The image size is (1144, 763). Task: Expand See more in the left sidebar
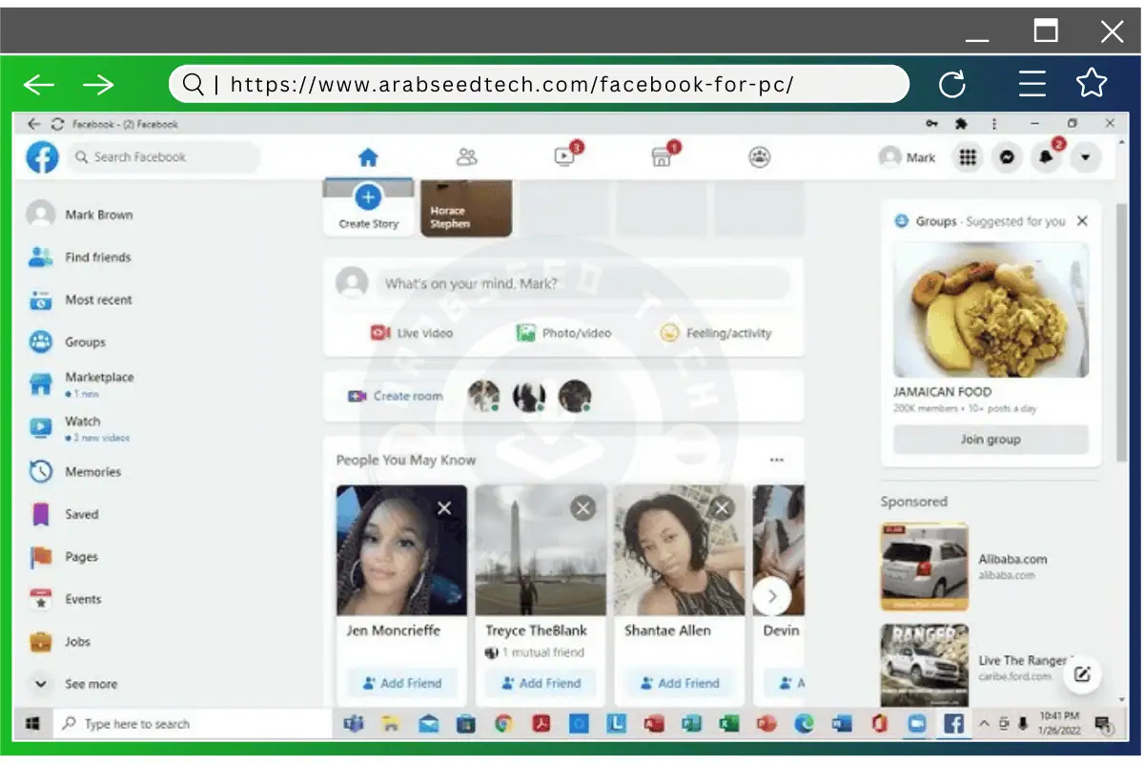[92, 684]
